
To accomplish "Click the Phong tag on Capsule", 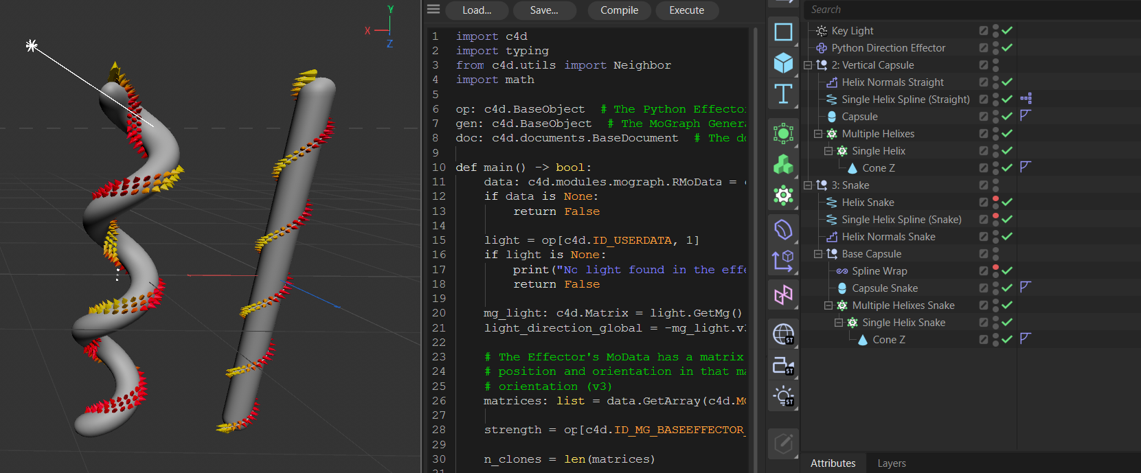I will [1026, 116].
